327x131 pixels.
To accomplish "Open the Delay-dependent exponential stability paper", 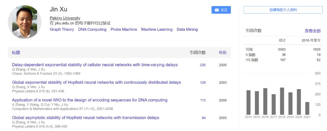I will coord(95,65).
